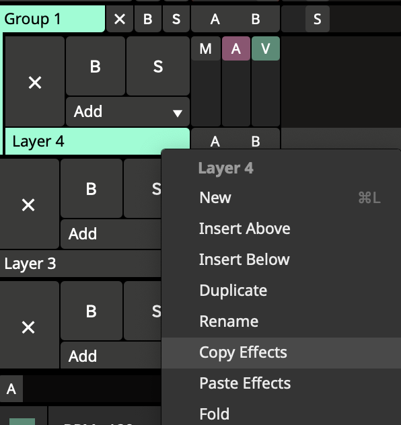The width and height of the screenshot is (401, 425).
Task: Select the Layer 3 name bar
Action: point(81,264)
